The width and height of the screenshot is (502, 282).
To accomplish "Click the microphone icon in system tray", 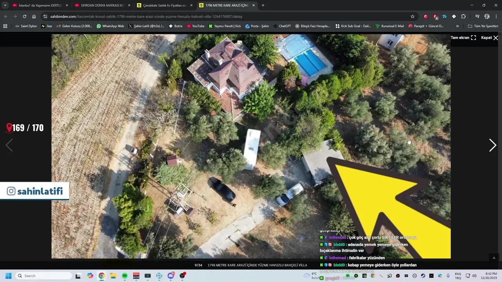I will 448,276.
